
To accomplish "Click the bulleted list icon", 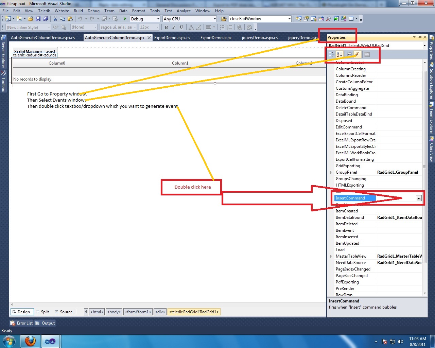I will pyautogui.click(x=222, y=28).
